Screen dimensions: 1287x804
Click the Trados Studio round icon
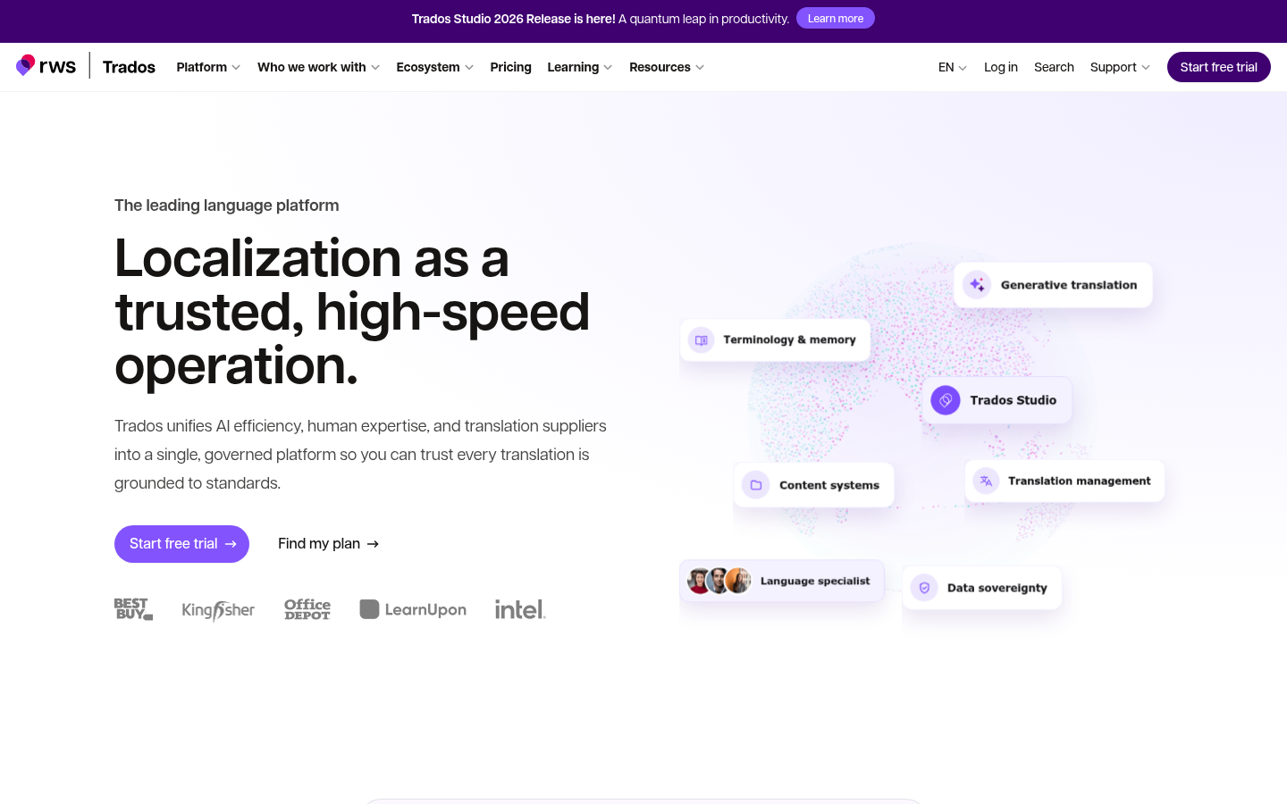coord(946,400)
